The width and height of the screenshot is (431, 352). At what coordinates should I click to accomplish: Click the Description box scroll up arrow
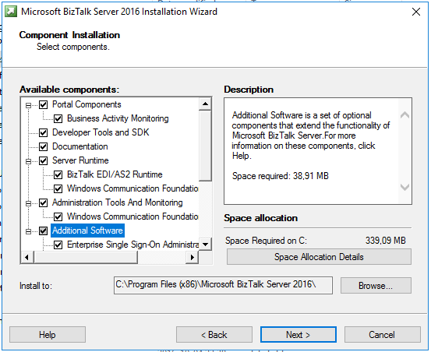tap(405, 114)
